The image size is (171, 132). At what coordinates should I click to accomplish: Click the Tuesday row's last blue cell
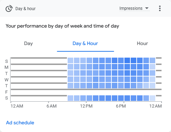coord(152,73)
